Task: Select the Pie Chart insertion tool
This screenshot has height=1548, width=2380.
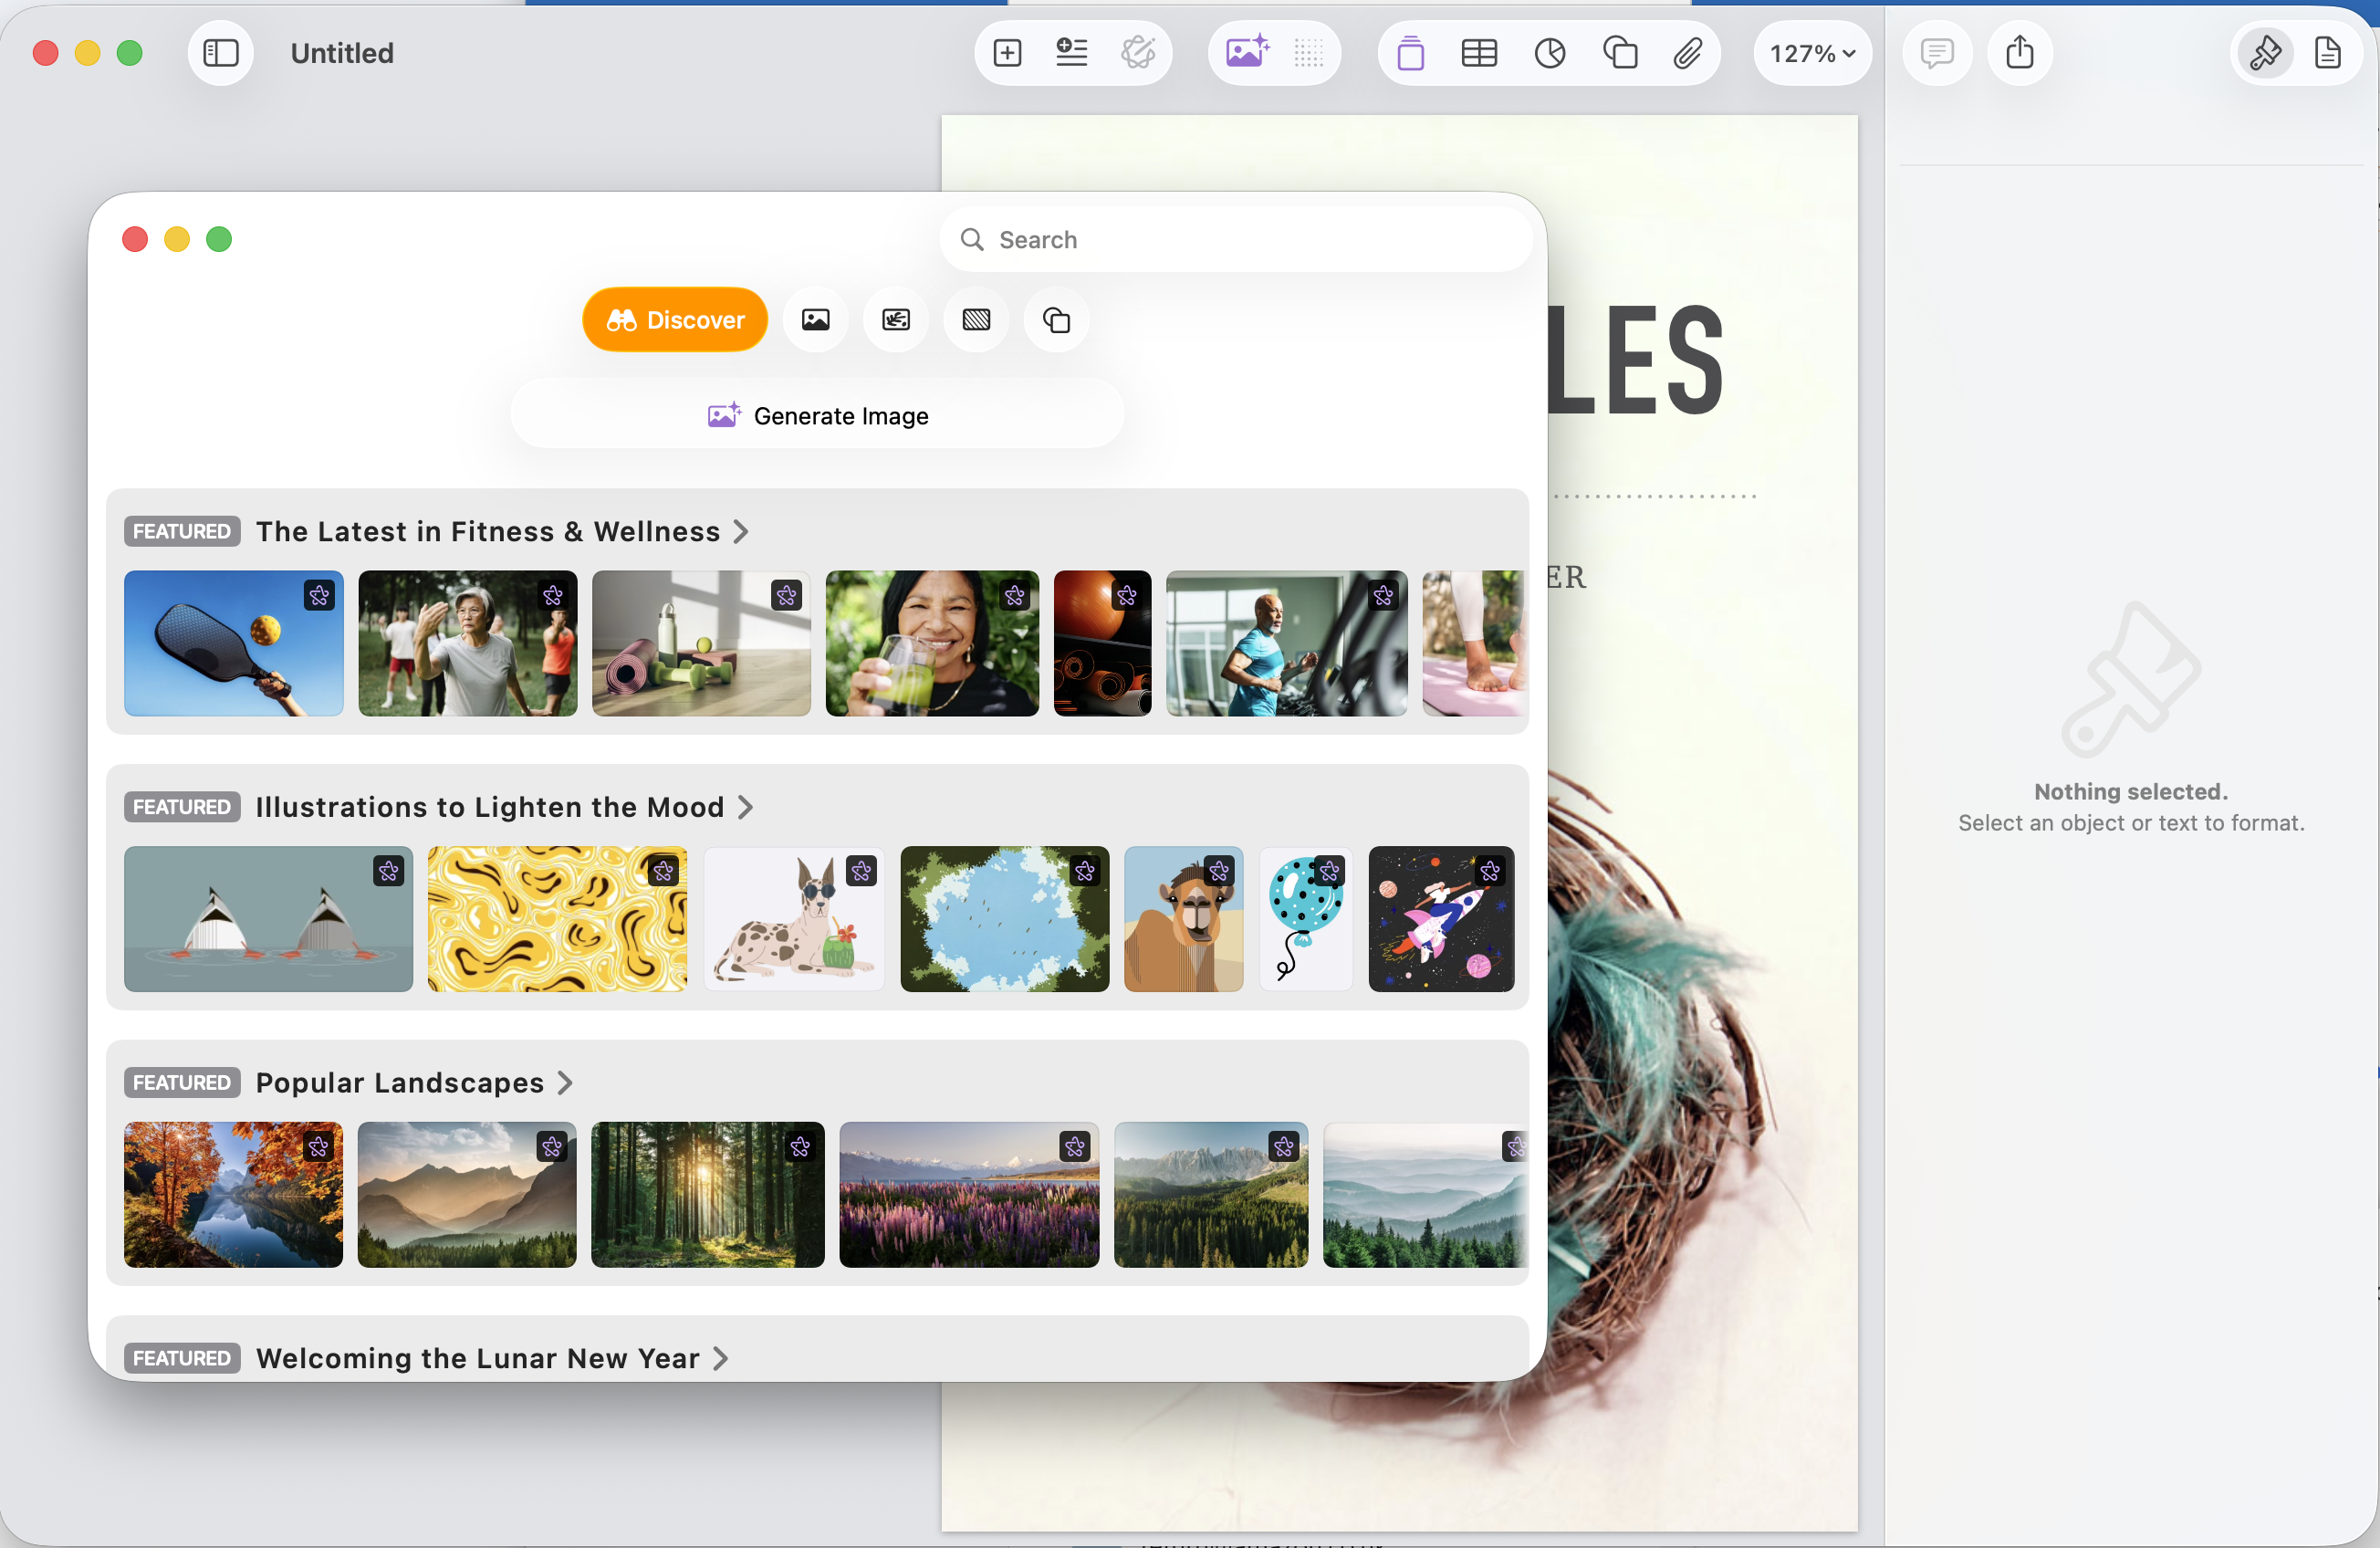Action: coord(1548,53)
